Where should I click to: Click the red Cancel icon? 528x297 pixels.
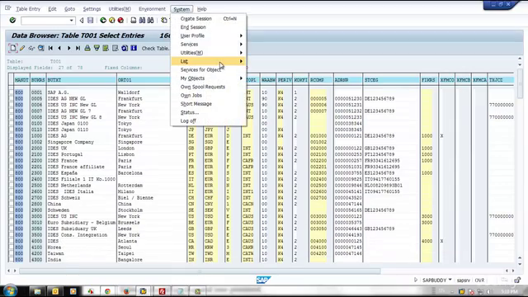coord(120,20)
